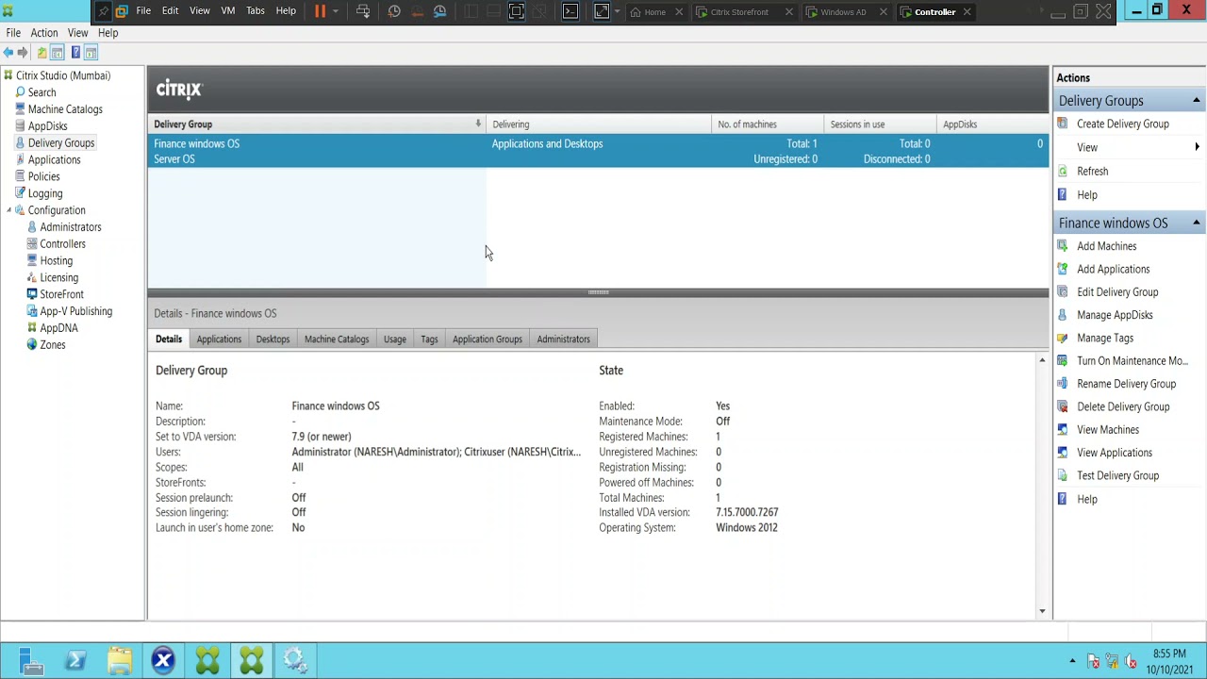Select AppDNA node

(x=58, y=328)
